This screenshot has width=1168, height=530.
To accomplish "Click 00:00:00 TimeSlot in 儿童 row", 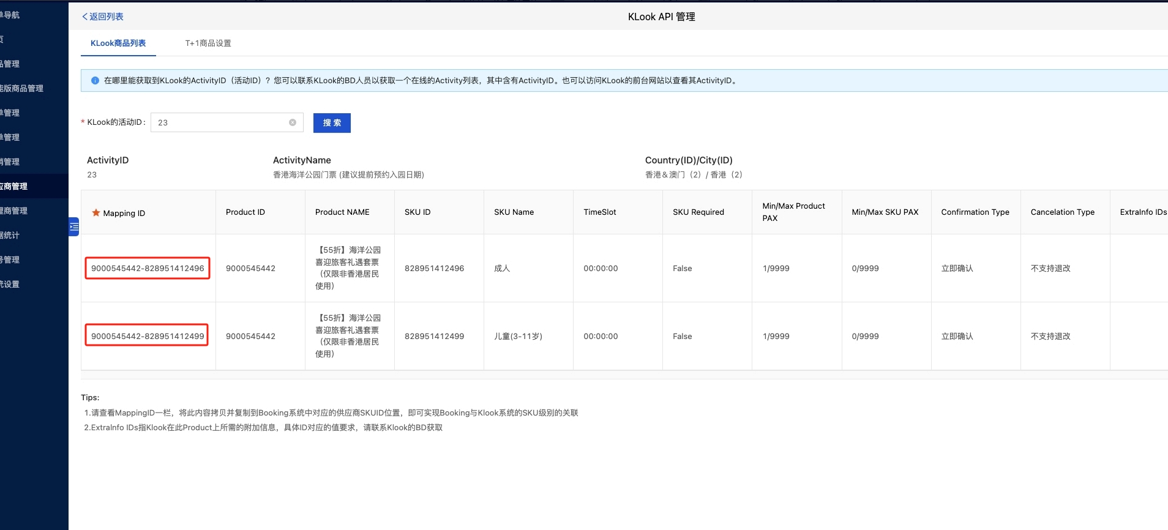I will point(601,336).
